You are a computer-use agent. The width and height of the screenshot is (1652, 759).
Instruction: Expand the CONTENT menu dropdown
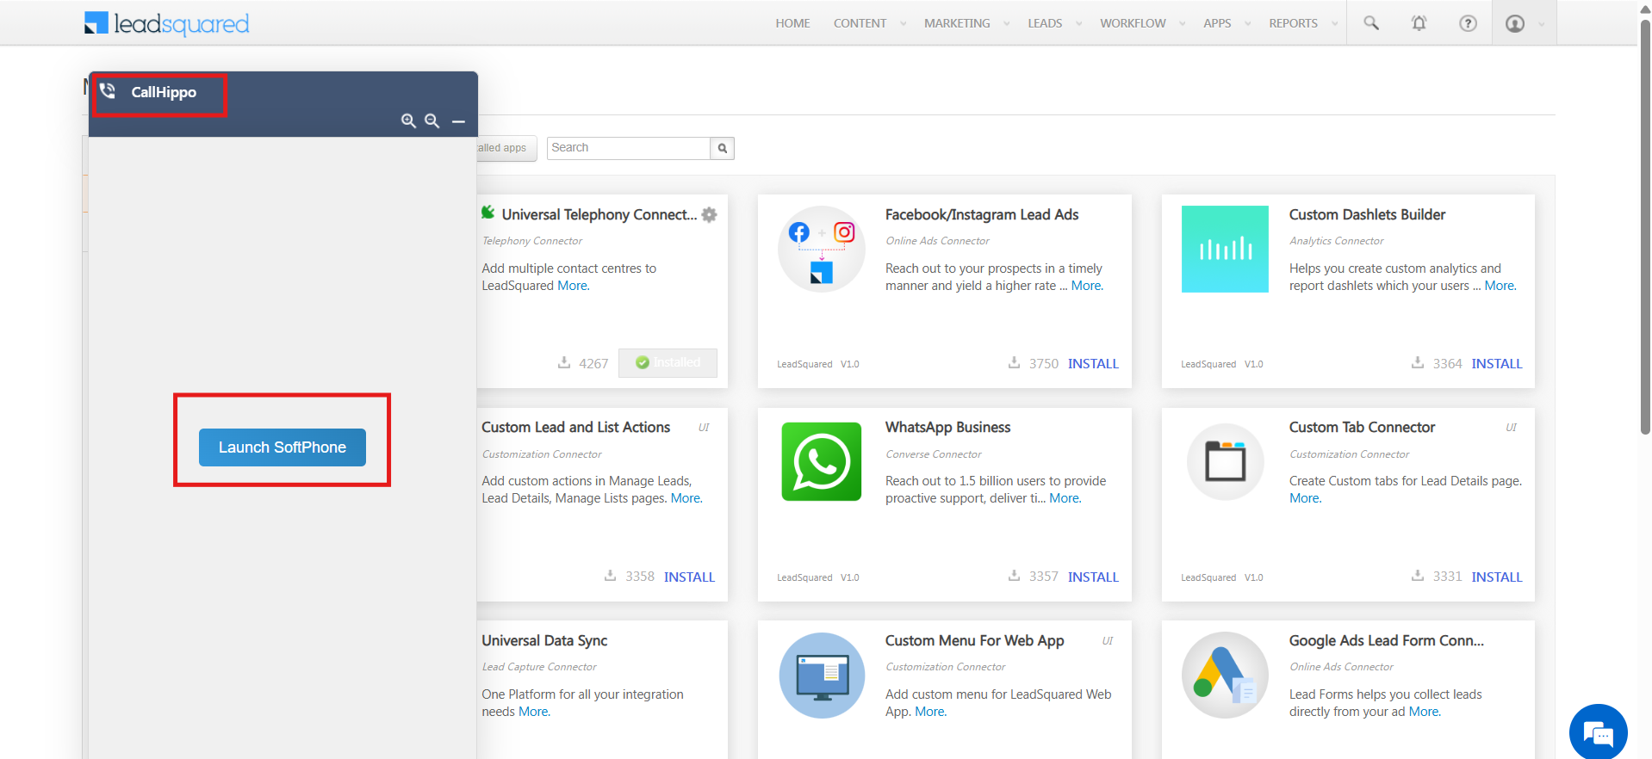(x=903, y=23)
